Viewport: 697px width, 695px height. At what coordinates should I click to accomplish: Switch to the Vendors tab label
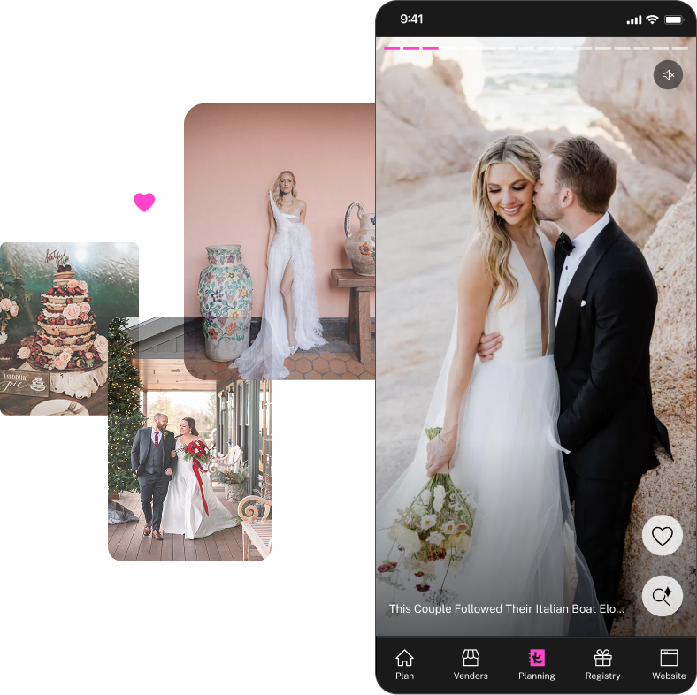click(x=471, y=676)
